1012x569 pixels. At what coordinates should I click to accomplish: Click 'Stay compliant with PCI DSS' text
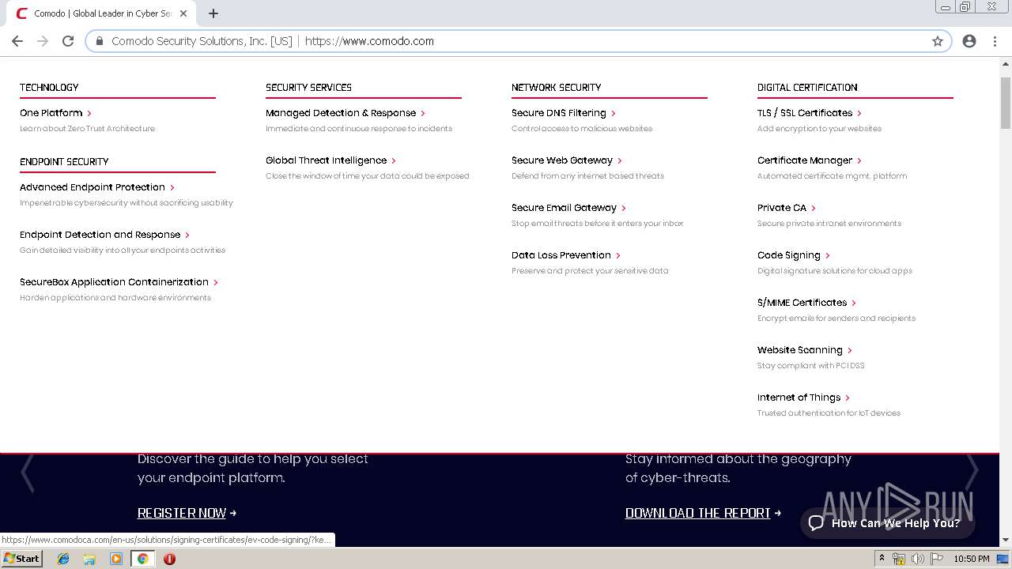click(x=811, y=366)
